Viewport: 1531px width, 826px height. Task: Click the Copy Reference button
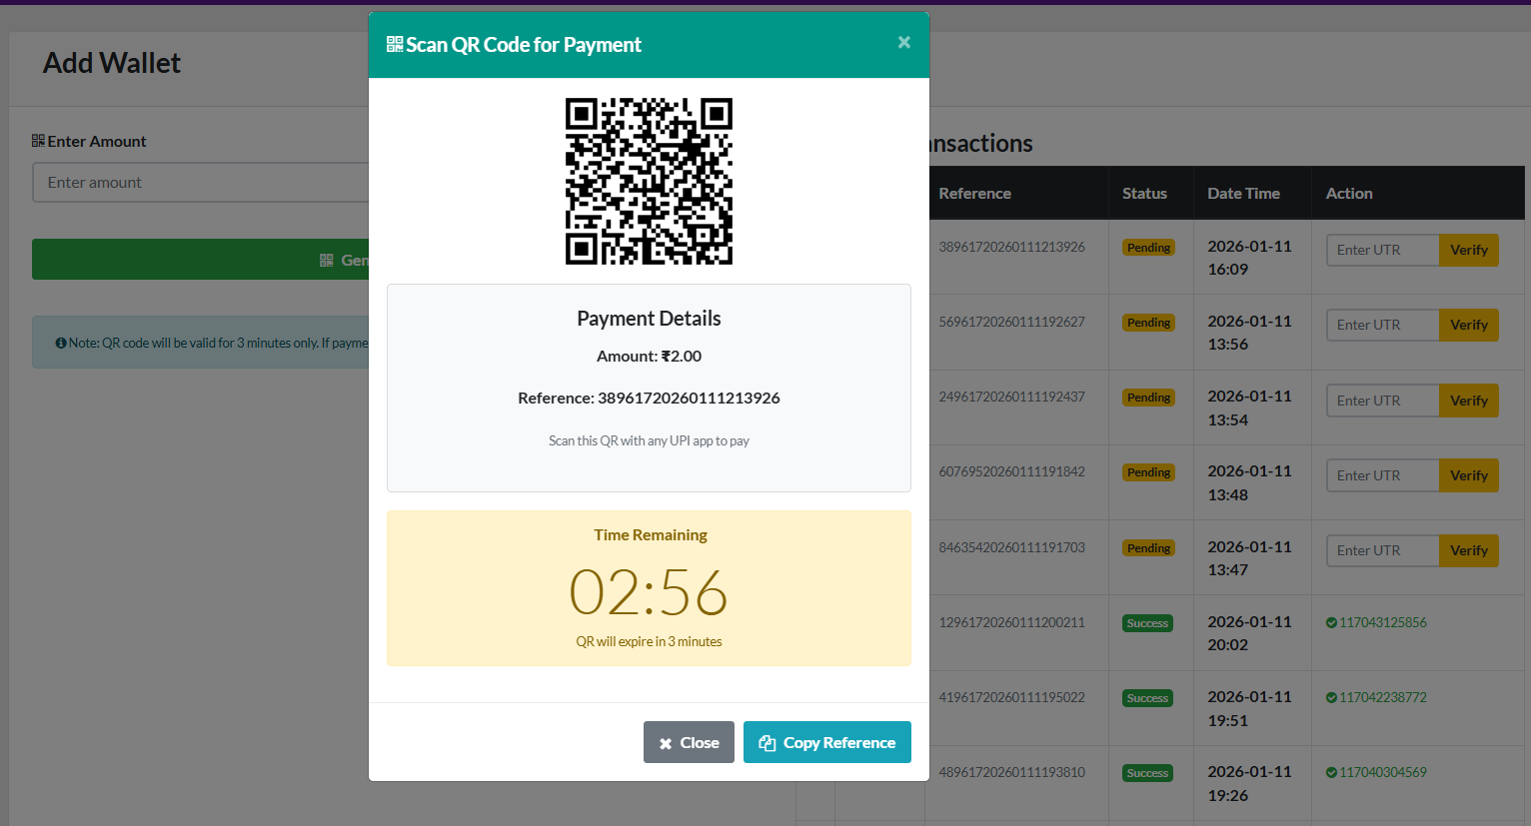827,742
